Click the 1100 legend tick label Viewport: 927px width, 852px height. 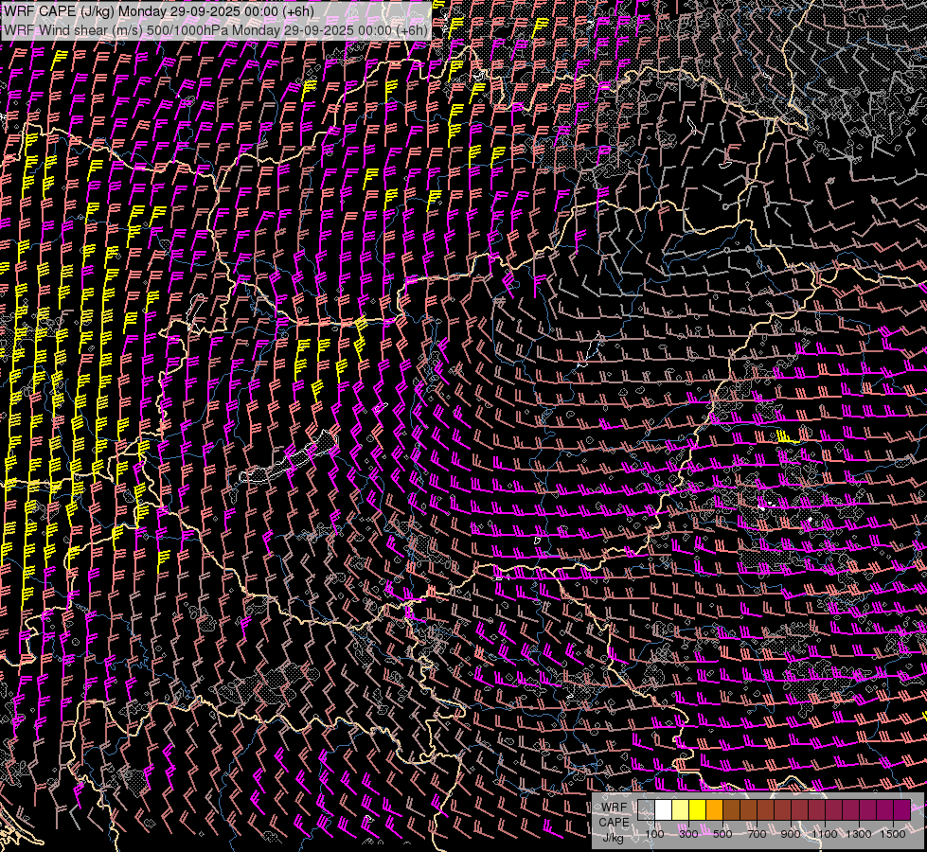pyautogui.click(x=825, y=834)
